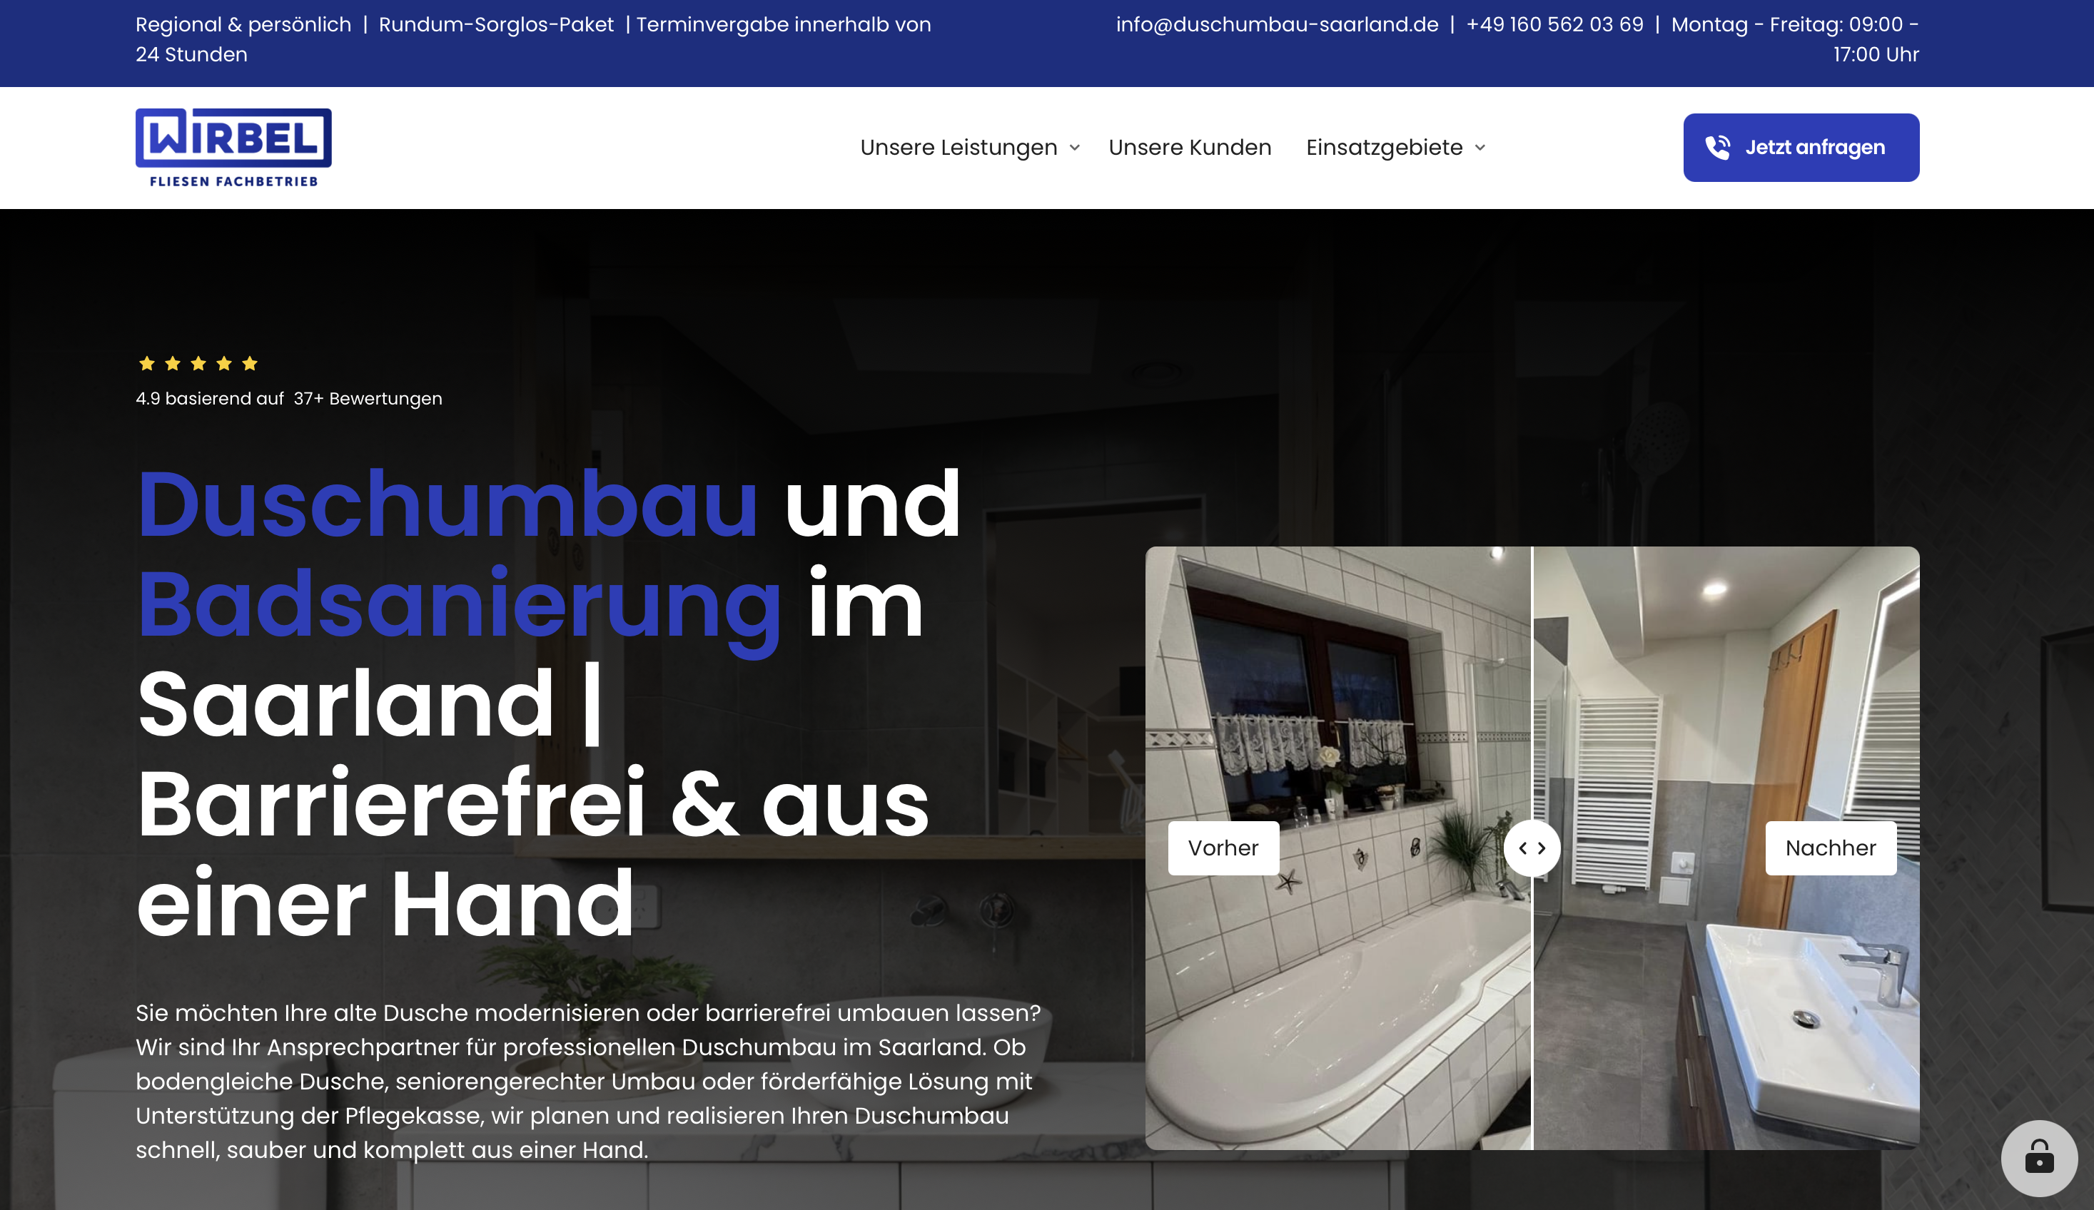Open the Unsere Leistungen menu

tap(959, 148)
